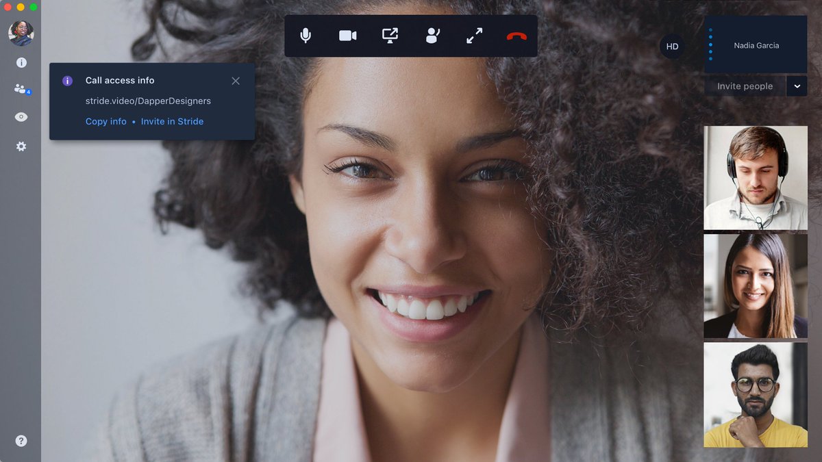
Task: Click the Invite people button
Action: tap(745, 86)
